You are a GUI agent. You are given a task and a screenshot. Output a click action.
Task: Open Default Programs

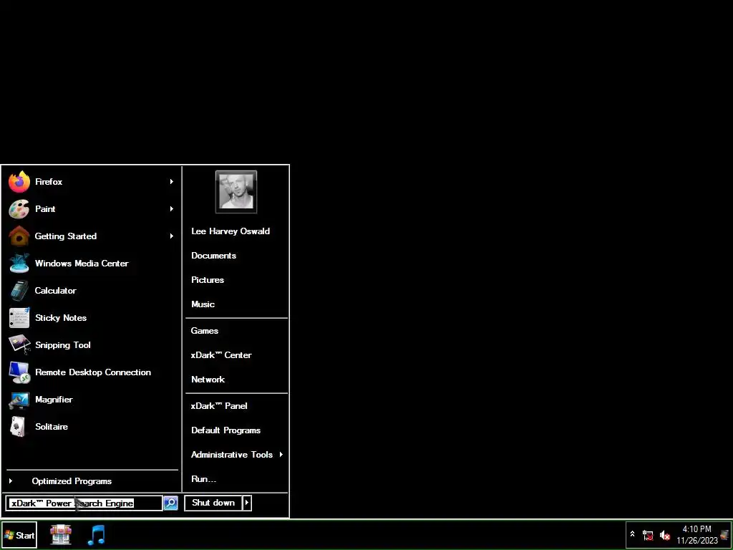point(225,430)
